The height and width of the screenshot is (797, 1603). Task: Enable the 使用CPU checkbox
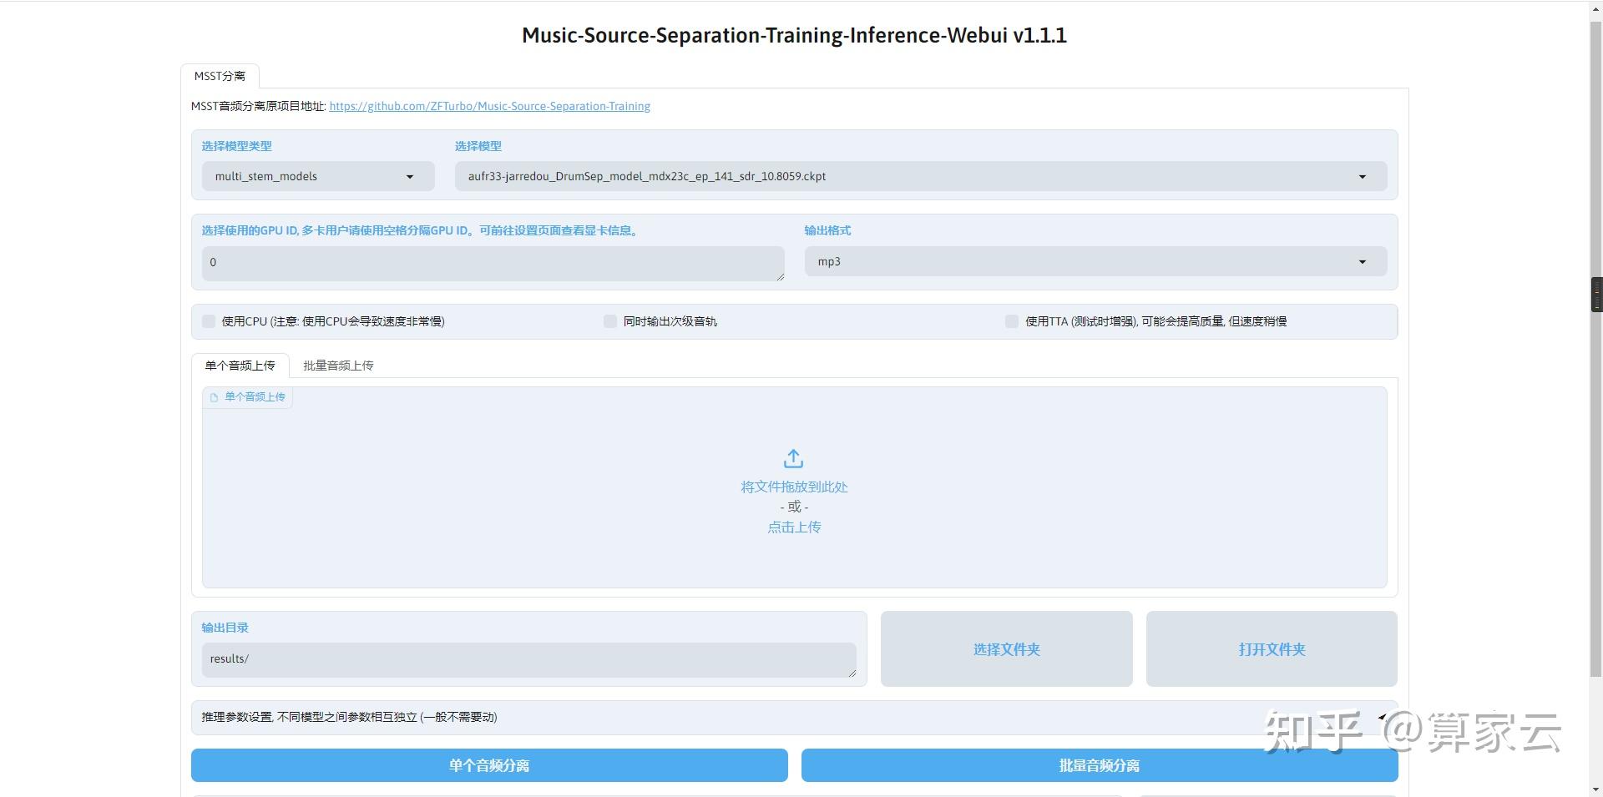[208, 320]
